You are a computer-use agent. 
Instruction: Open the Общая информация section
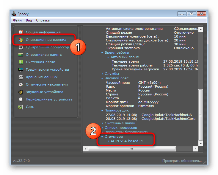pos(43,32)
